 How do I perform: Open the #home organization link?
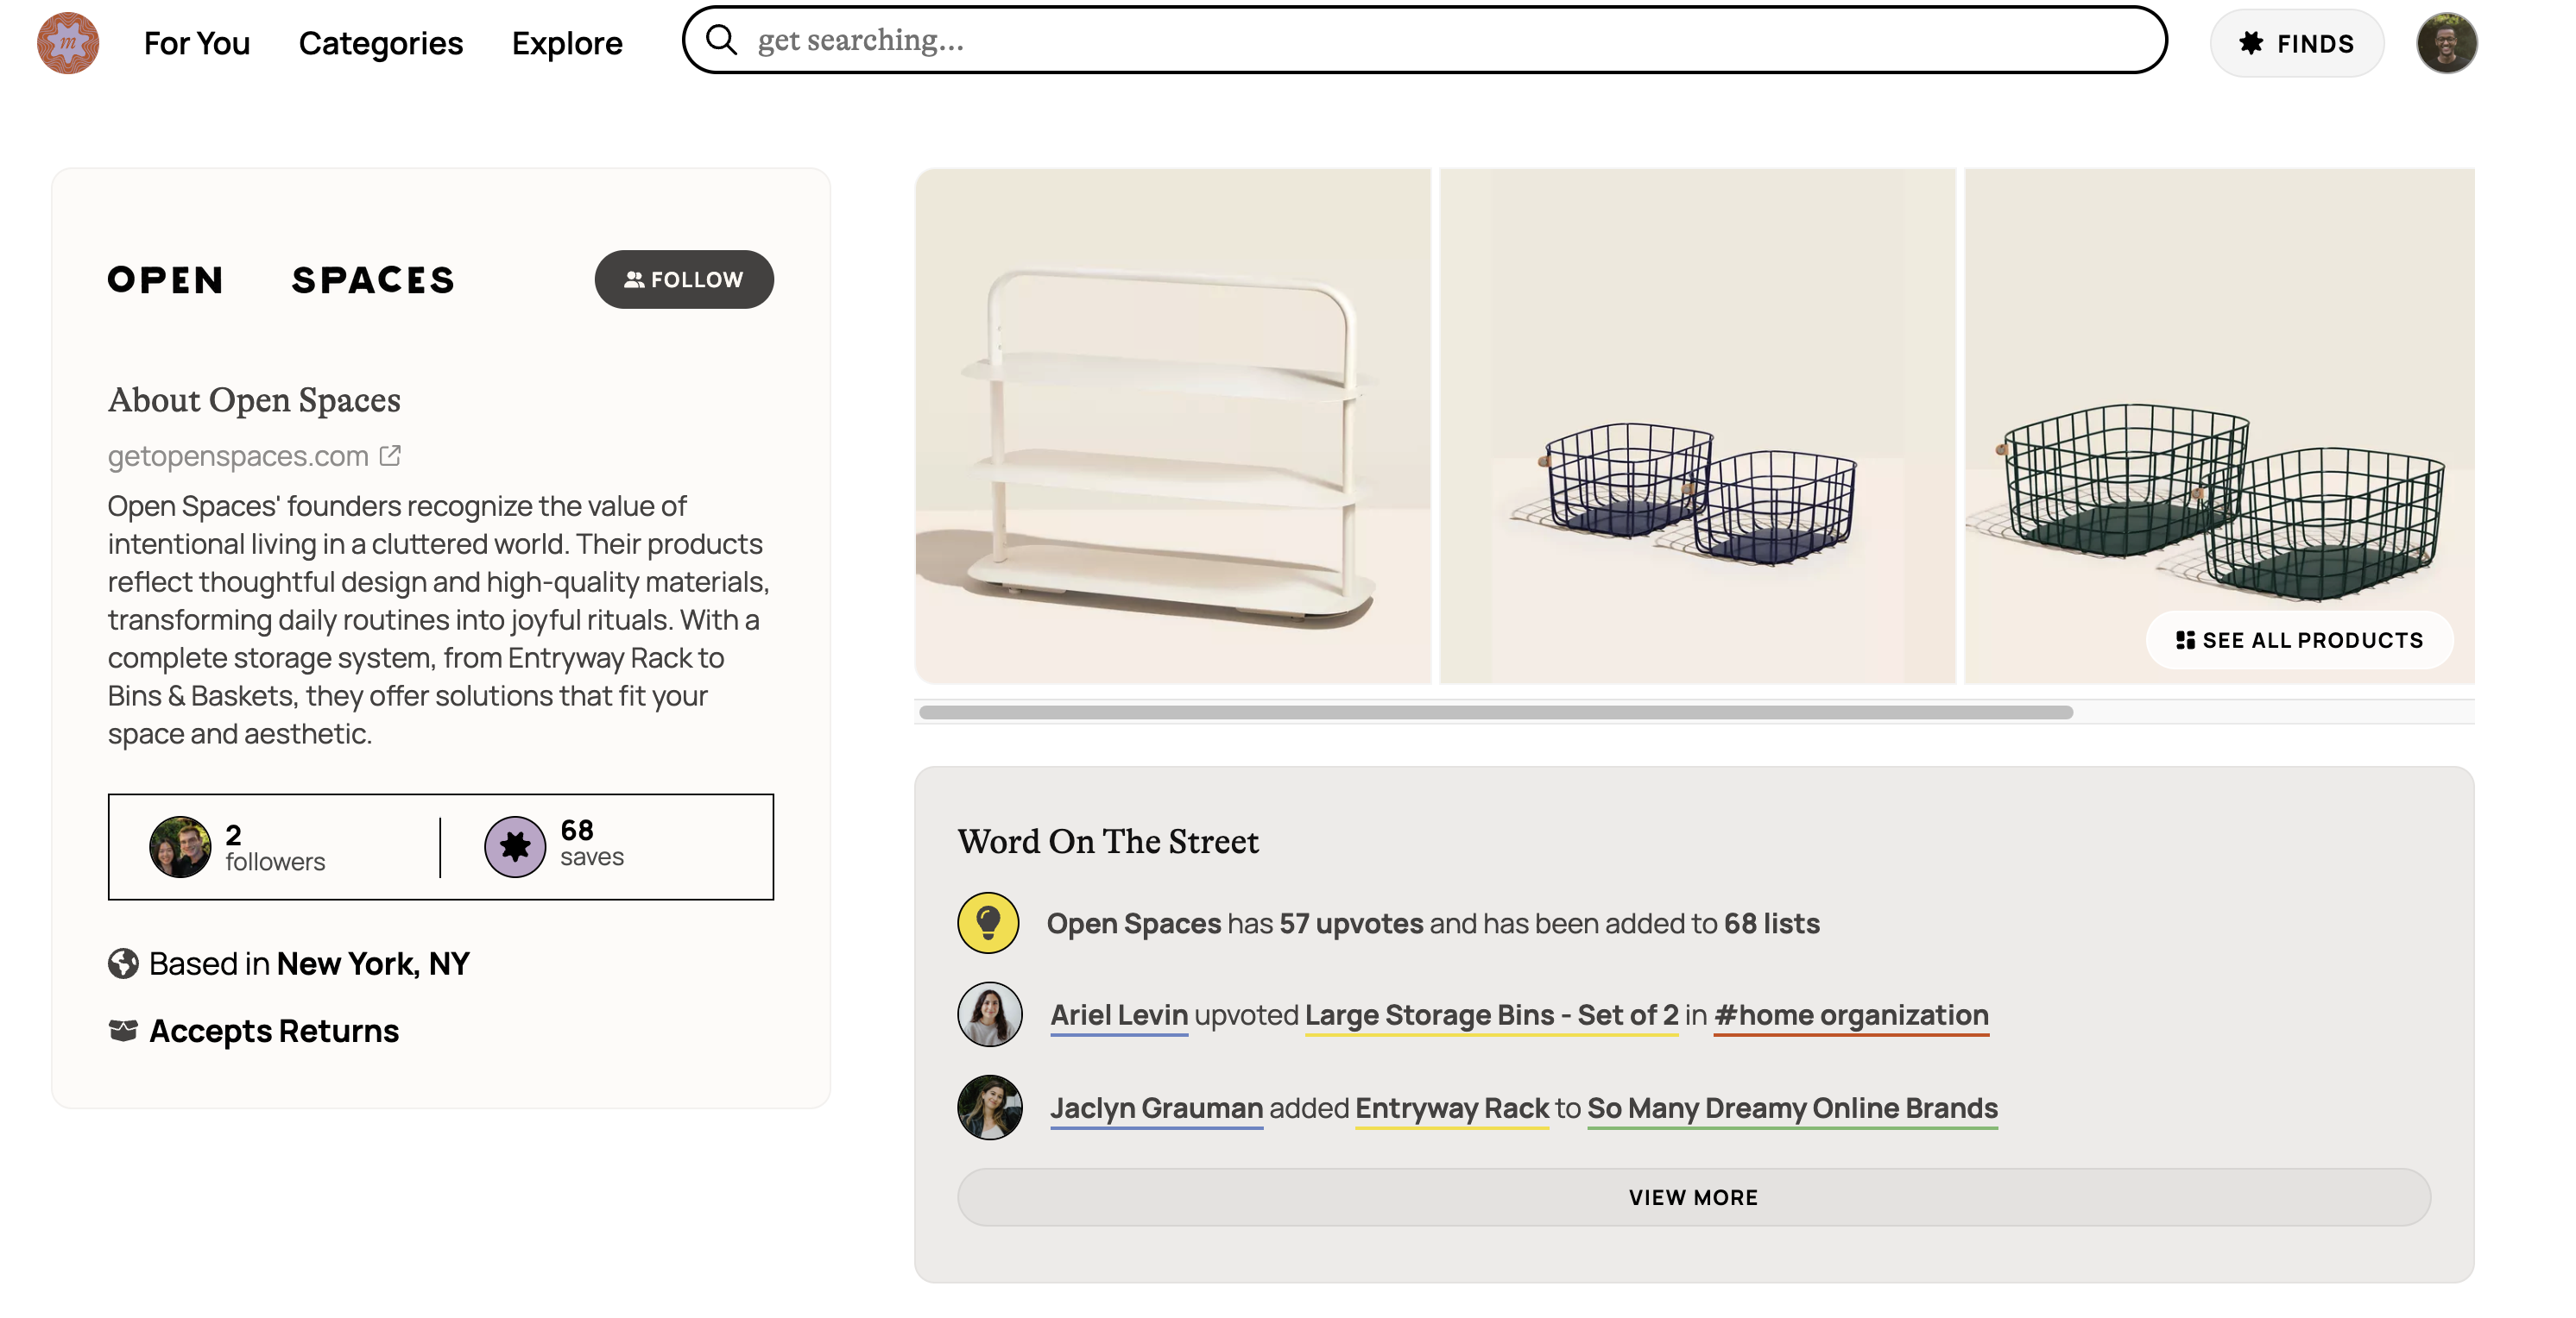[1851, 1014]
